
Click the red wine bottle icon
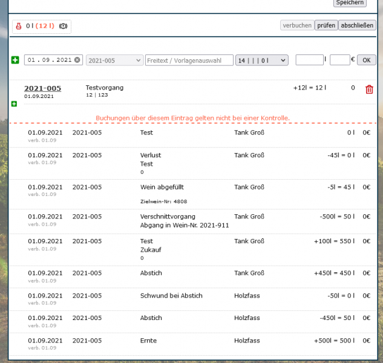pyautogui.click(x=19, y=26)
